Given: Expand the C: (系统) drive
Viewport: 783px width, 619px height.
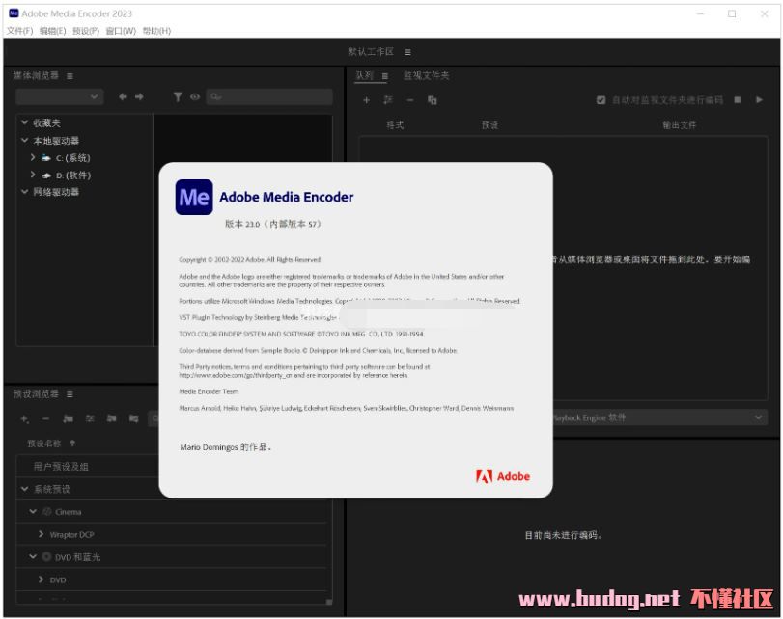Looking at the screenshot, I should pos(33,157).
